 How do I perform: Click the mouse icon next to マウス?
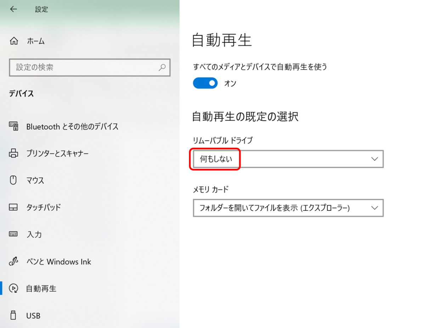point(13,180)
